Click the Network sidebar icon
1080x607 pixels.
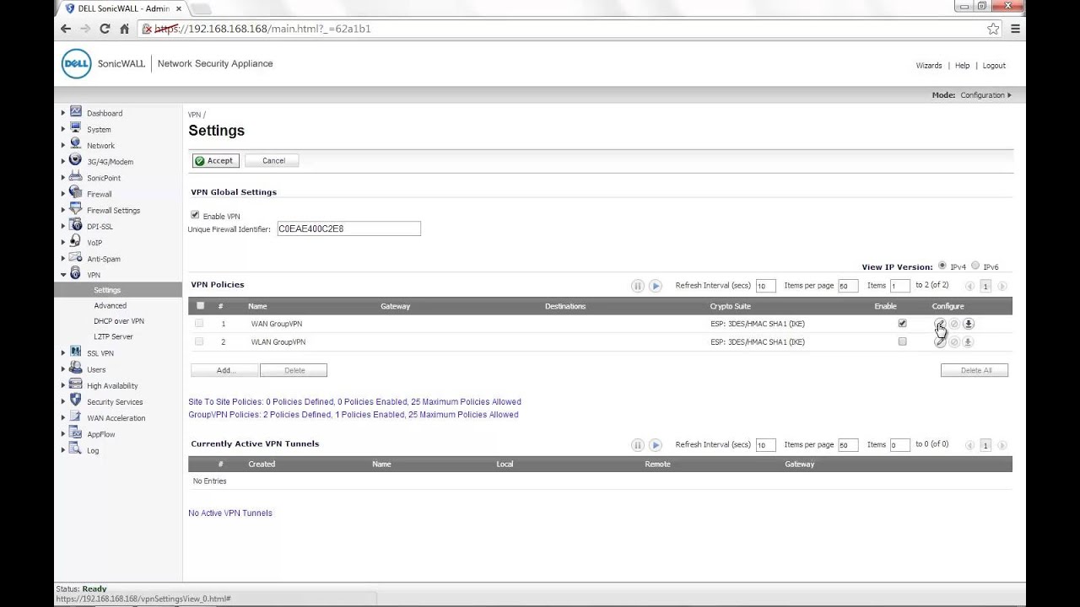tap(76, 144)
